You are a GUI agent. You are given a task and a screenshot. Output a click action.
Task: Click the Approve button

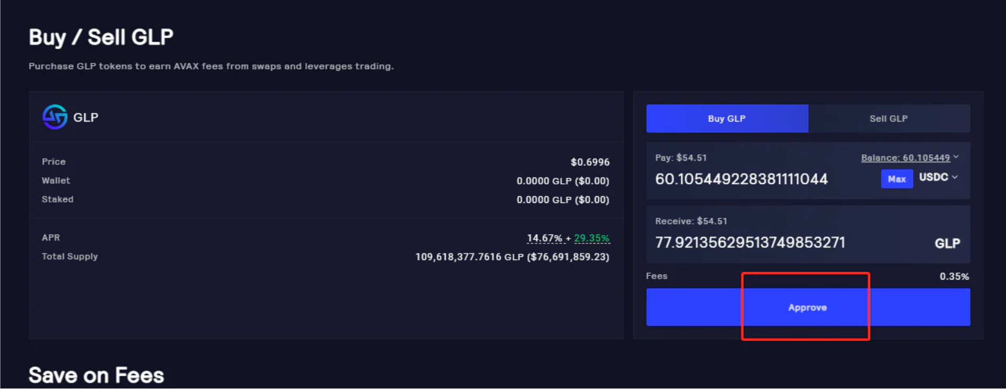tap(806, 307)
